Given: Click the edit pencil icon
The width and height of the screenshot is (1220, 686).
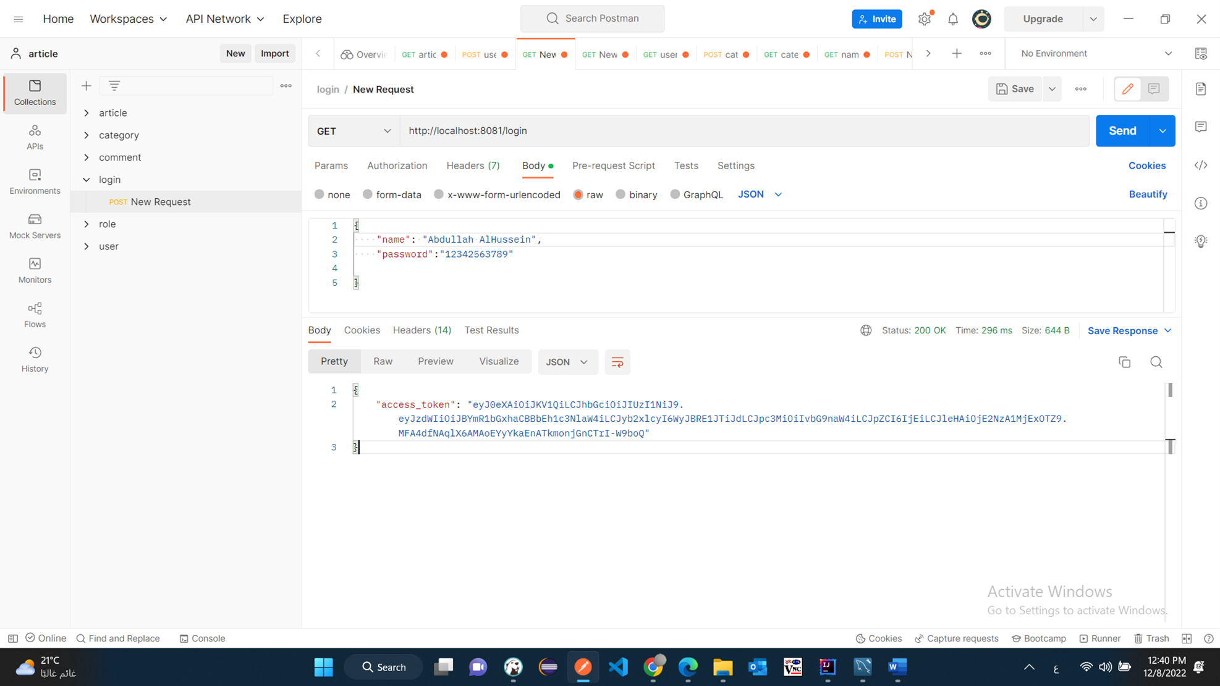Looking at the screenshot, I should [x=1127, y=89].
